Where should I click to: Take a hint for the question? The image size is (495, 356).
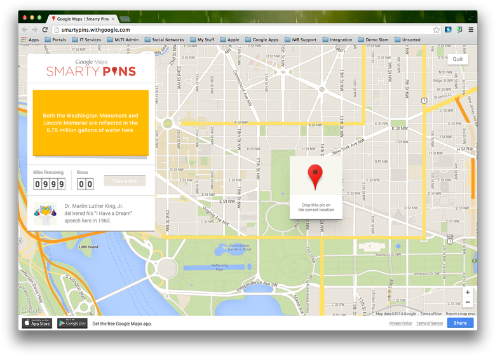[x=125, y=181]
